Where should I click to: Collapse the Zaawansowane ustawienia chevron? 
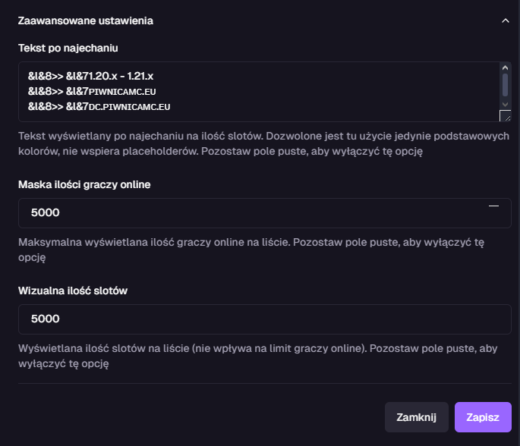click(x=506, y=21)
